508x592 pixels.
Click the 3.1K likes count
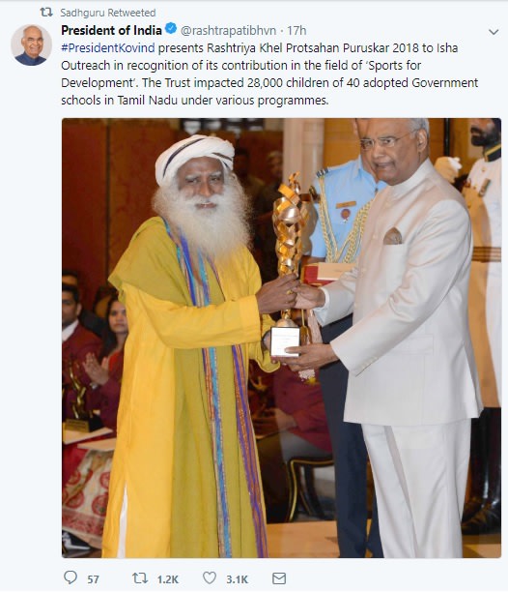(x=237, y=579)
